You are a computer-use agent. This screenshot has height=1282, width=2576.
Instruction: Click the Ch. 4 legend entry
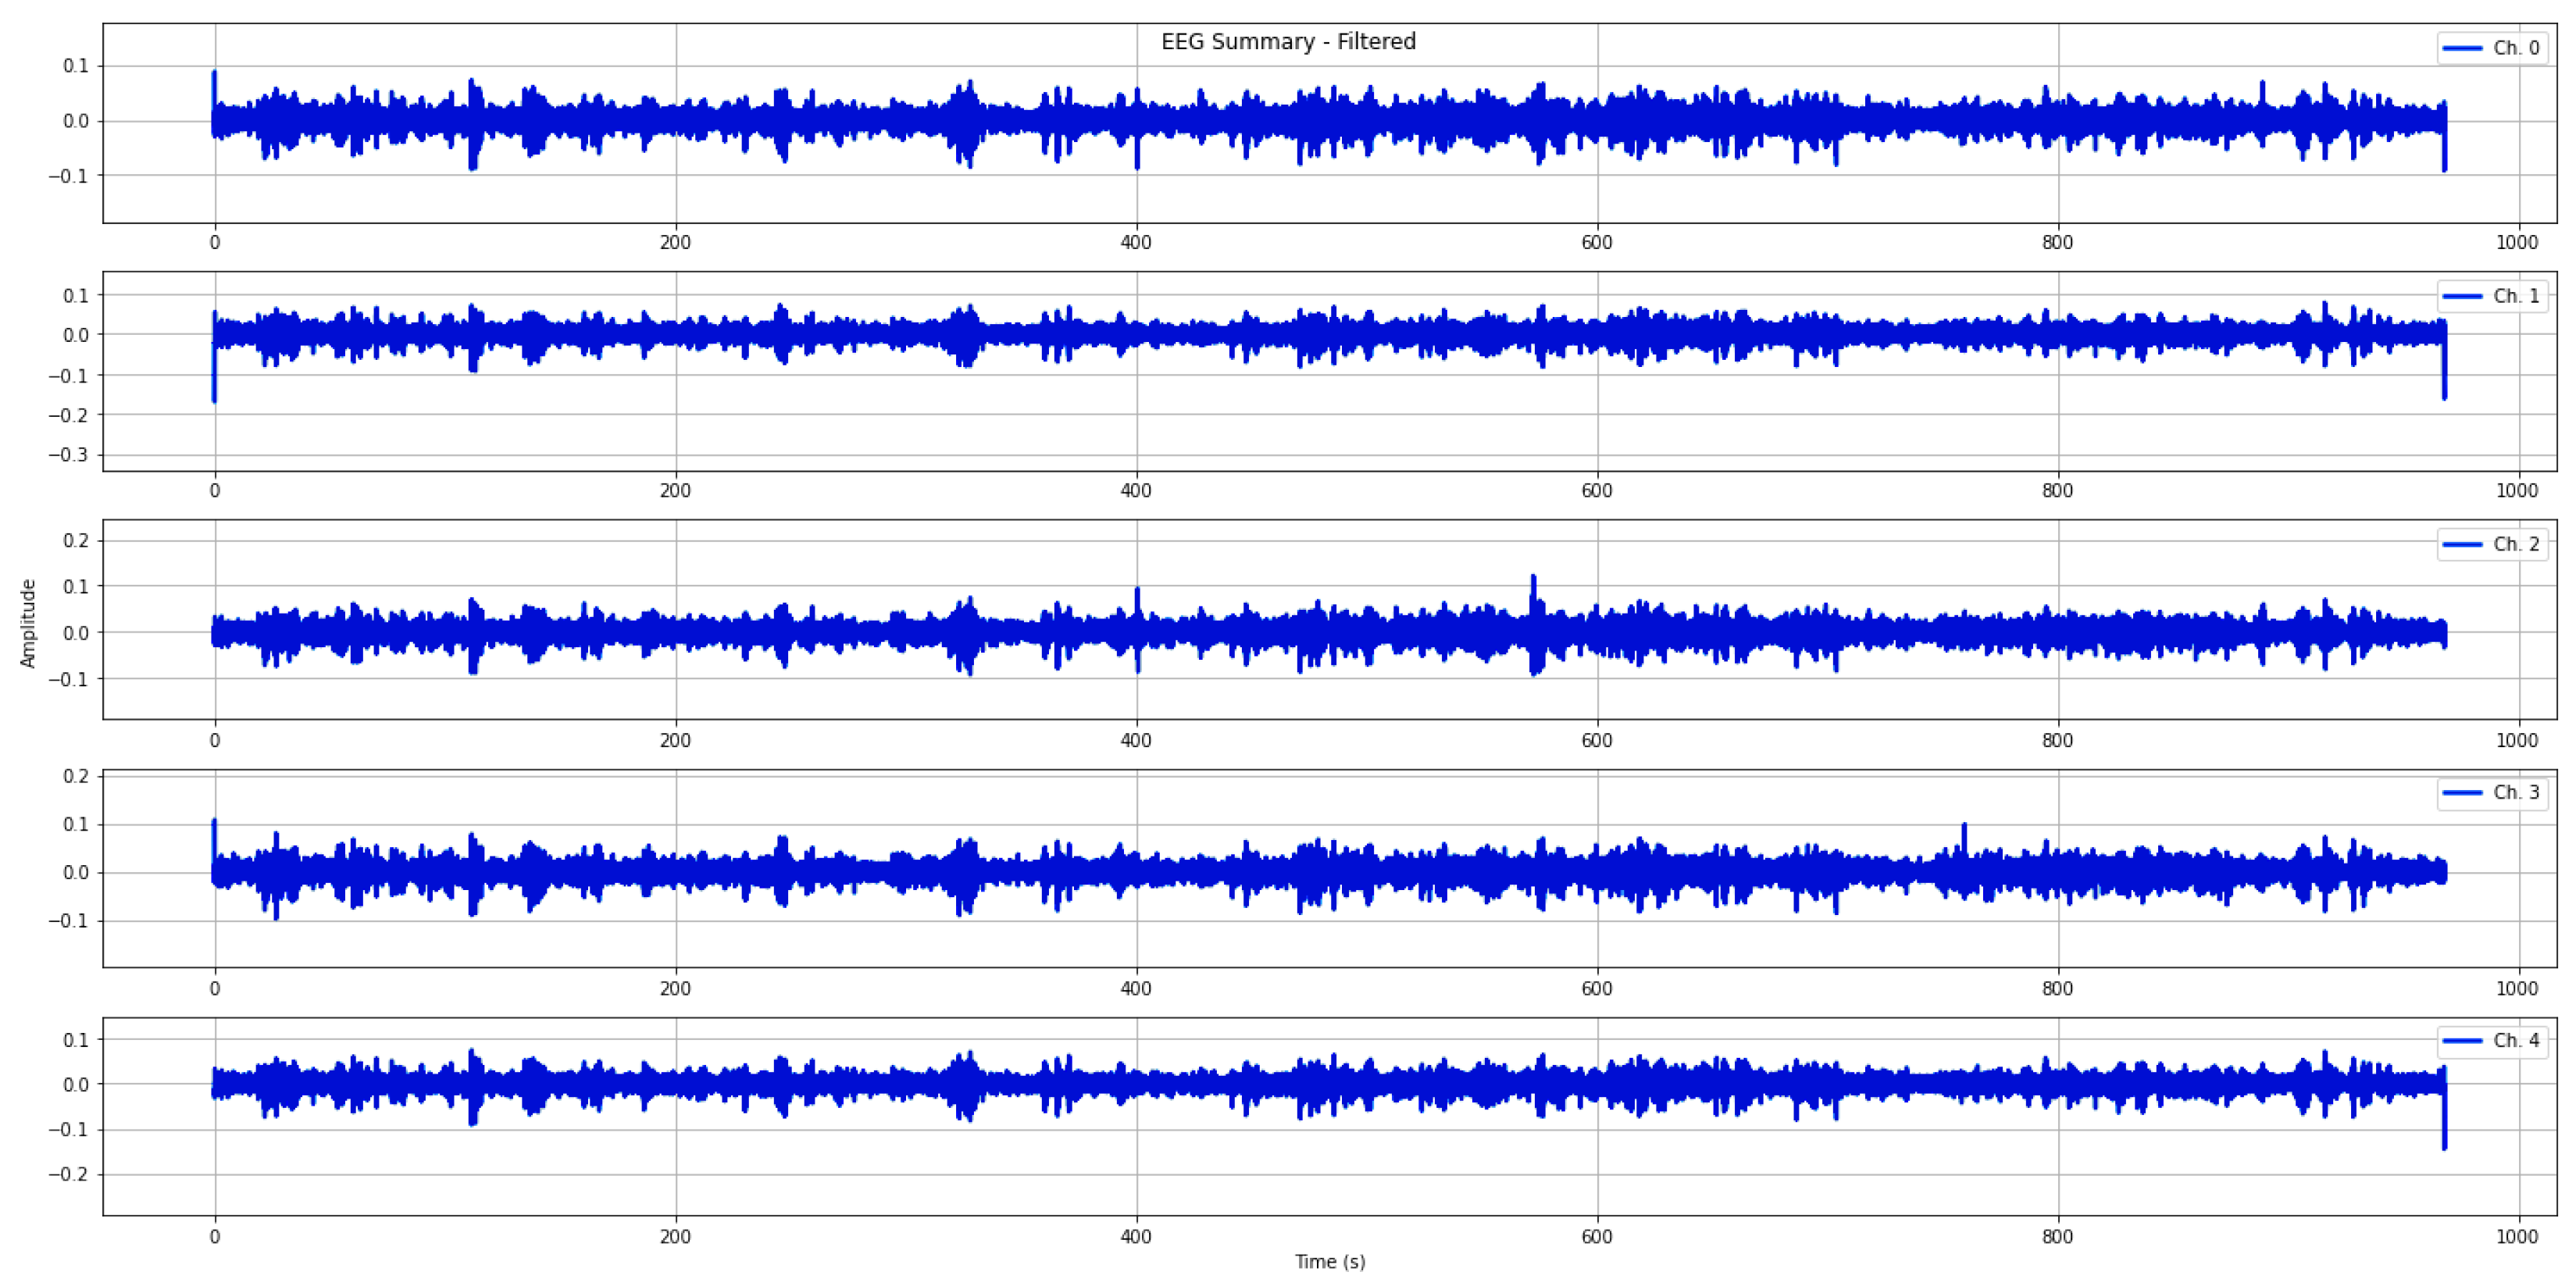click(x=2514, y=1040)
